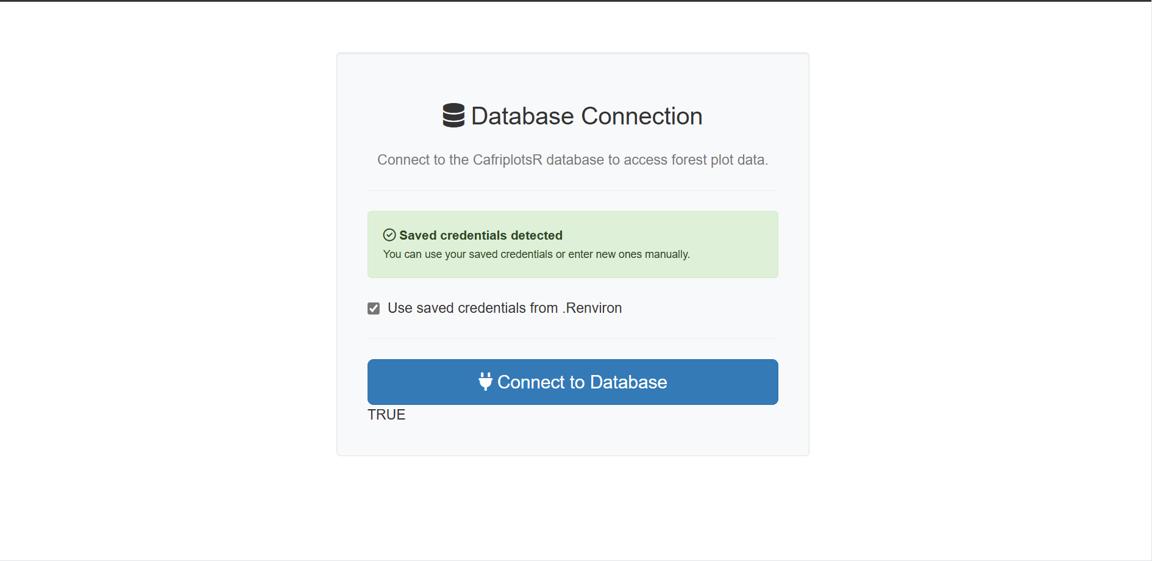
Task: Click the plug icon on the Connect button
Action: point(485,382)
